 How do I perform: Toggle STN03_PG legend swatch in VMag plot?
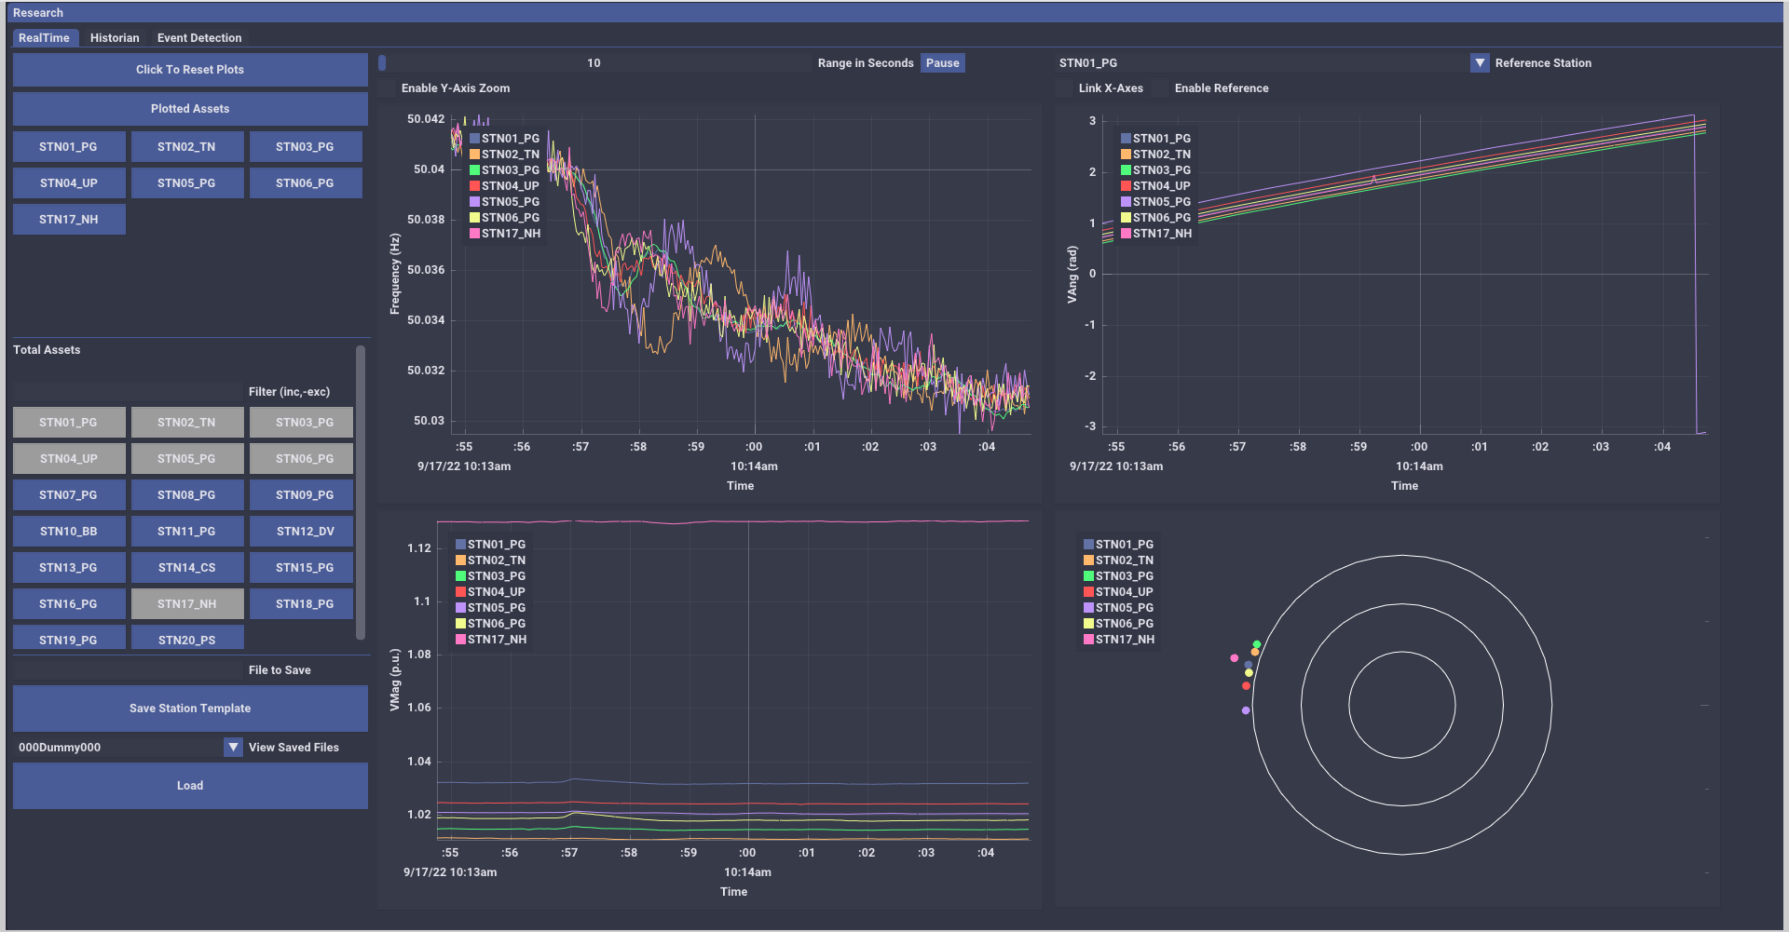[460, 576]
